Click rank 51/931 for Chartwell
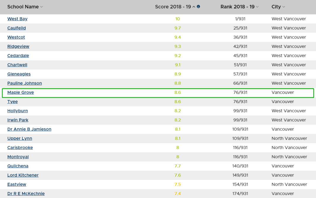 (240, 65)
